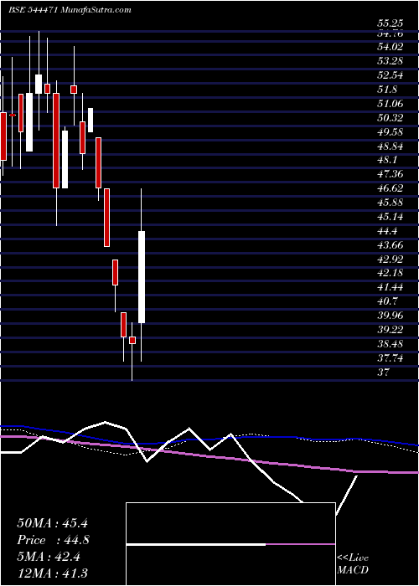Click the 44.4 price axis label
419x586 pixels.
387,231
